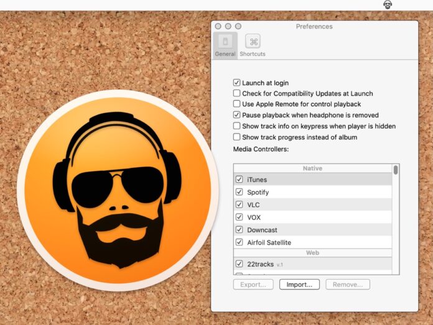Click the Export... button

tap(253, 285)
